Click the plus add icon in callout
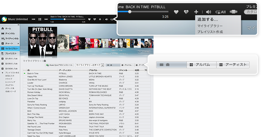Image resolution: width=261 pixels, height=137 pixels. [196, 12]
